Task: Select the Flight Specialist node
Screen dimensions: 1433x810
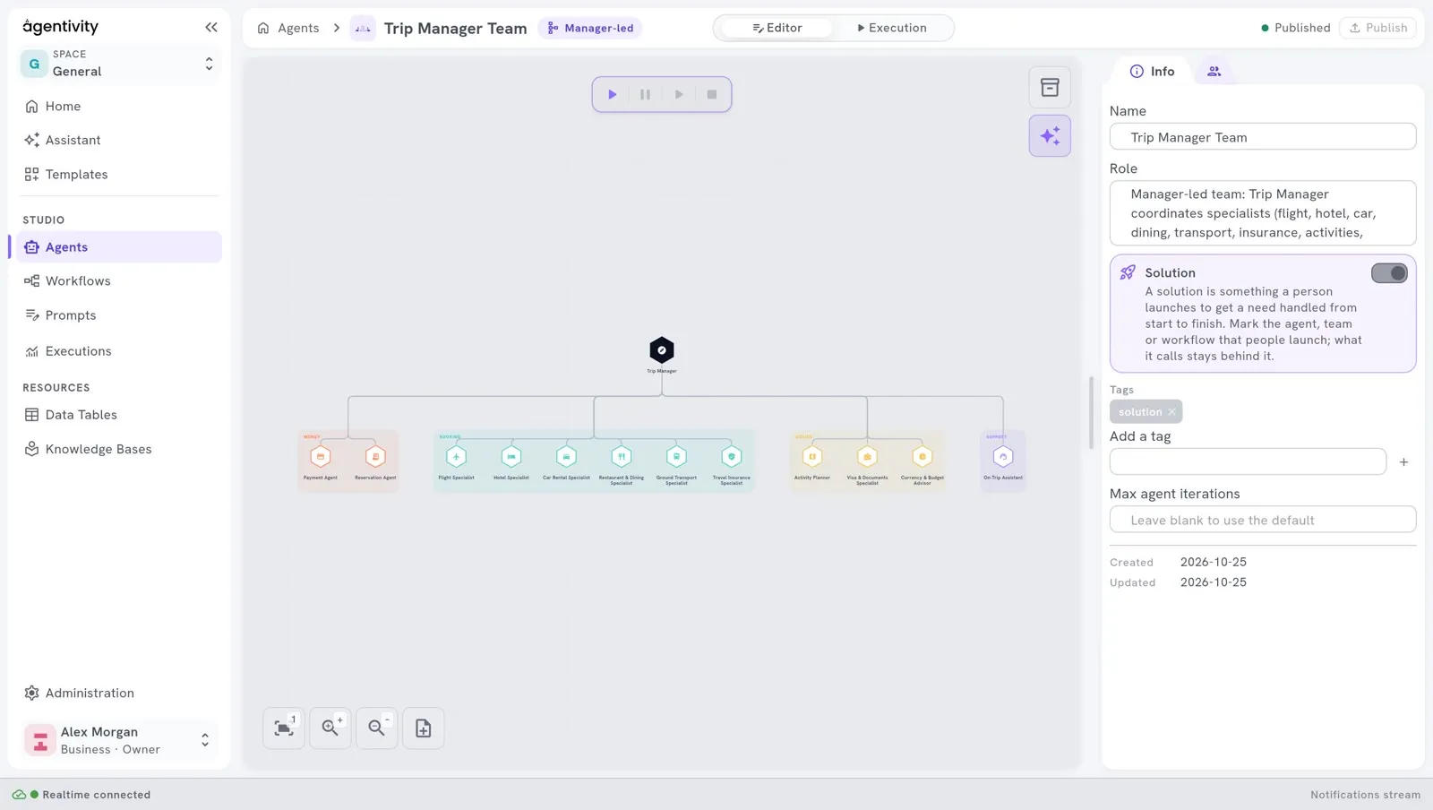Action: coord(456,457)
